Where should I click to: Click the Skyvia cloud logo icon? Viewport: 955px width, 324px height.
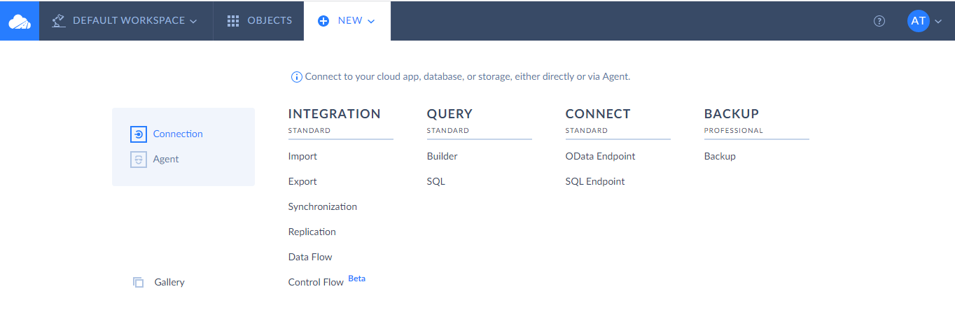[20, 21]
